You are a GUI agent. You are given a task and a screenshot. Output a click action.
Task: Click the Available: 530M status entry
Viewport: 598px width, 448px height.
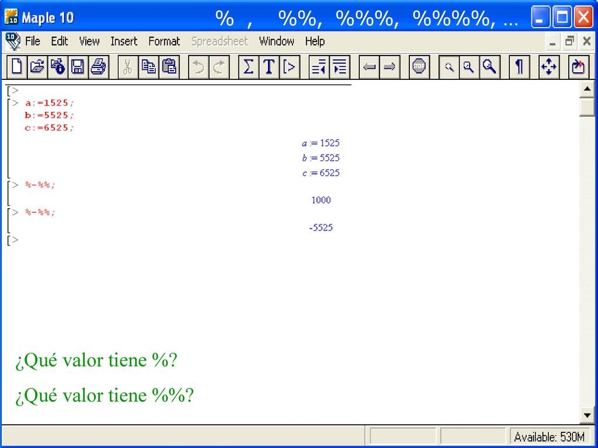tap(549, 436)
